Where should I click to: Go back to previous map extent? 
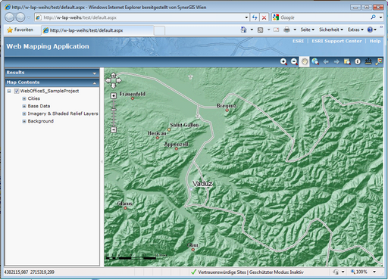click(x=326, y=61)
